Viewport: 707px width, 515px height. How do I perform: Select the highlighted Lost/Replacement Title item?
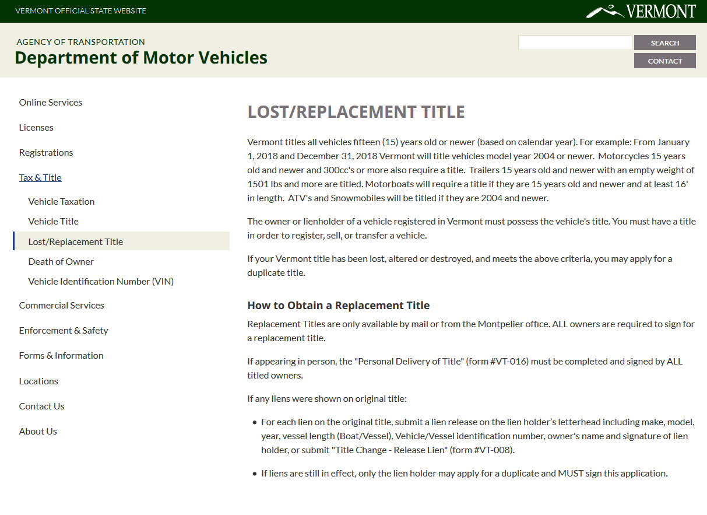76,241
